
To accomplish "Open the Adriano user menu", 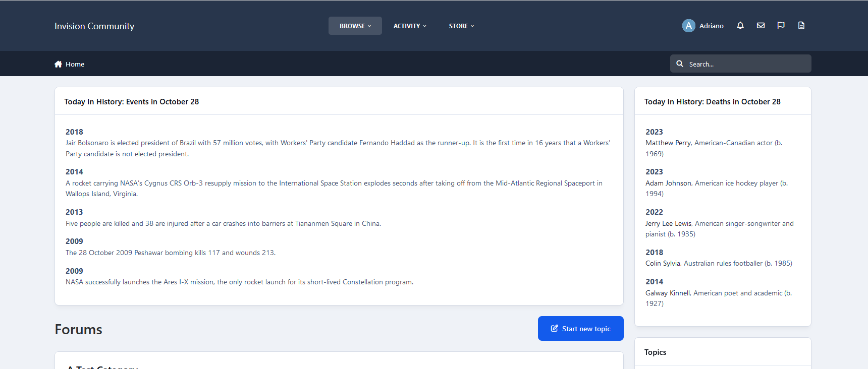I will (711, 26).
